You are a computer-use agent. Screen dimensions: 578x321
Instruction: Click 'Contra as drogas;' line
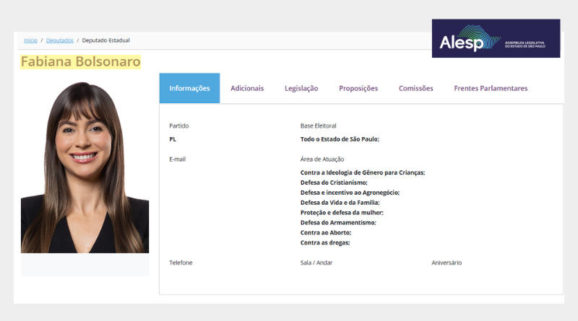tap(324, 242)
